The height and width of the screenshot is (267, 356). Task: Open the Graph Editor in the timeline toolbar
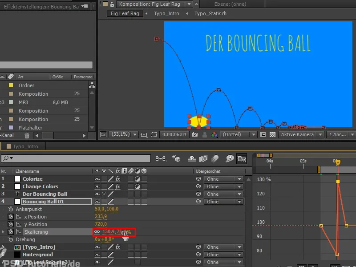pos(242,158)
